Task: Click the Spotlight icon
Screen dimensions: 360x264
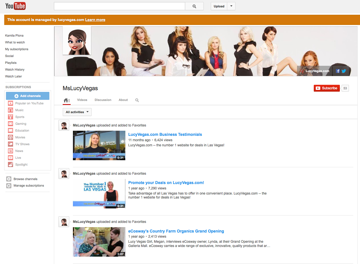Action: (10, 164)
